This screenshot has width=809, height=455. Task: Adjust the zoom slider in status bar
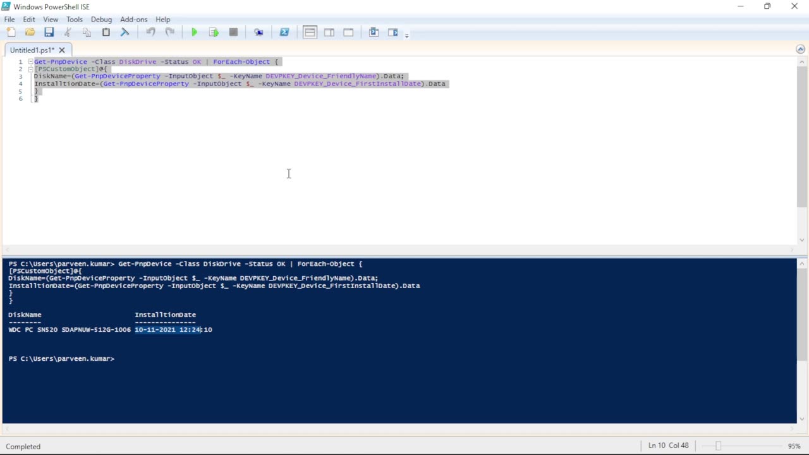(718, 446)
